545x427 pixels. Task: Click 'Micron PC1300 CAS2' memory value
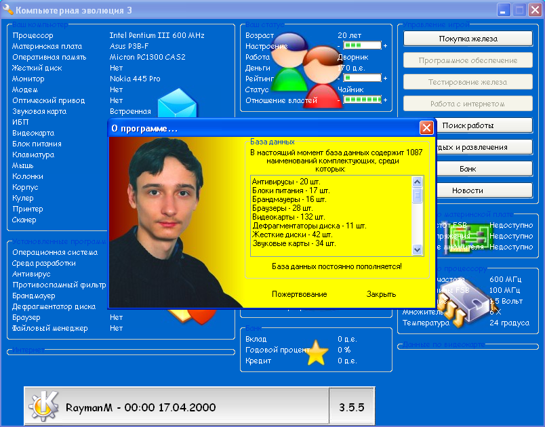pos(147,57)
